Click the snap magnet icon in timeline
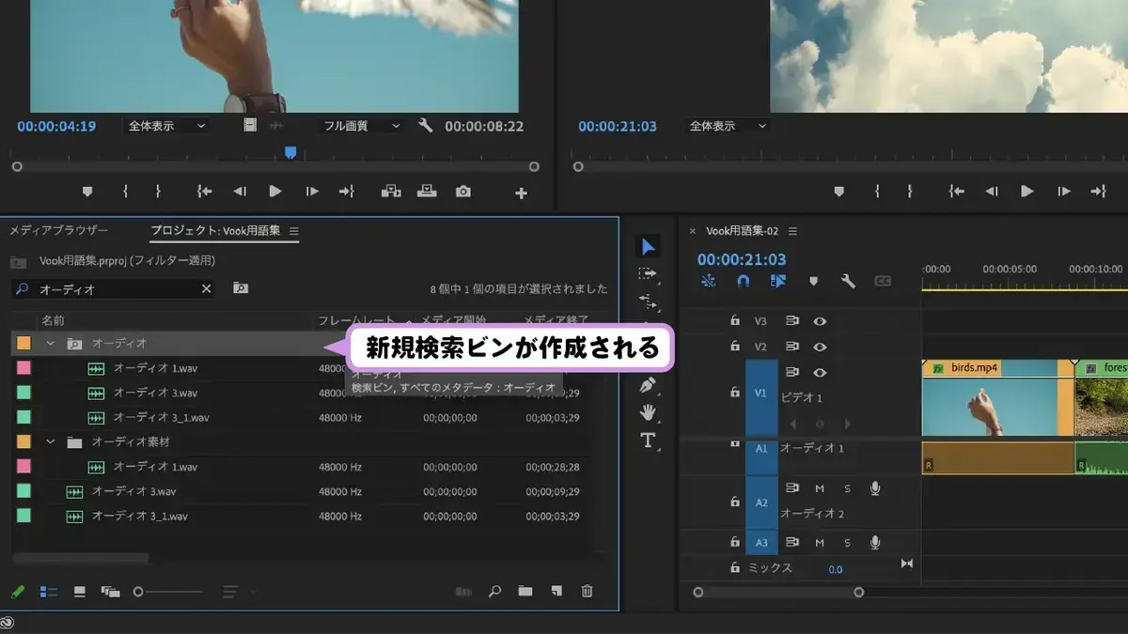This screenshot has height=634, width=1128. [x=743, y=281]
